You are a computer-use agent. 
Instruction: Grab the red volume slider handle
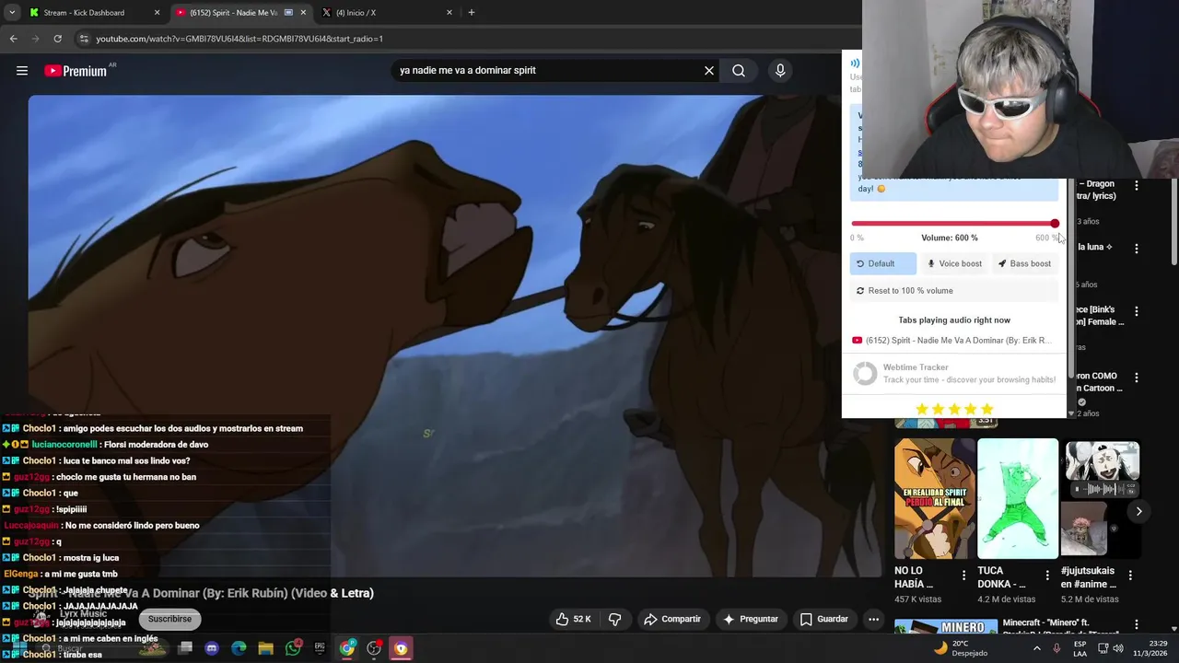pyautogui.click(x=1055, y=224)
